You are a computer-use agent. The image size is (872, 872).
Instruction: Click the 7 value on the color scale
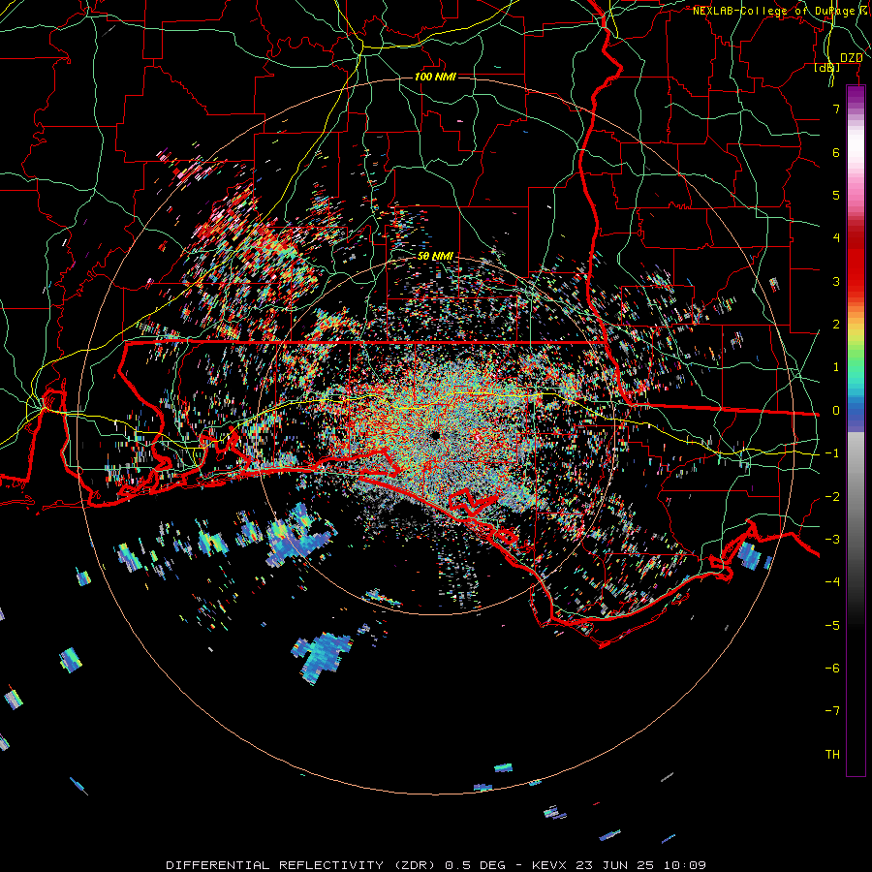(x=836, y=109)
